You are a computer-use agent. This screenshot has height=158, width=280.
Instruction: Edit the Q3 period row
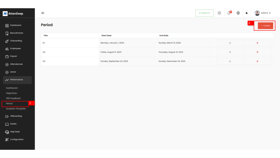pyautogui.click(x=230, y=61)
